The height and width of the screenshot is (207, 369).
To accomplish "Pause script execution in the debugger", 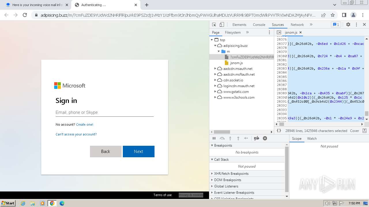I will [x=214, y=138].
